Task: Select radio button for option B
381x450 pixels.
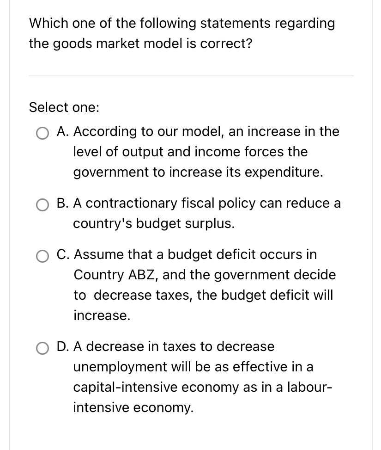Action: coord(42,205)
